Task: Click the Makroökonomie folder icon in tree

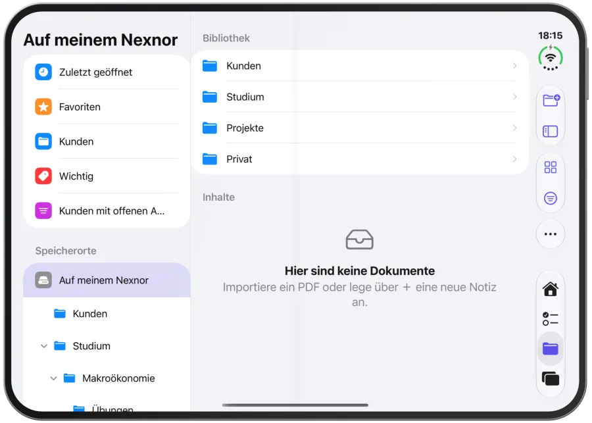Action: tap(69, 378)
